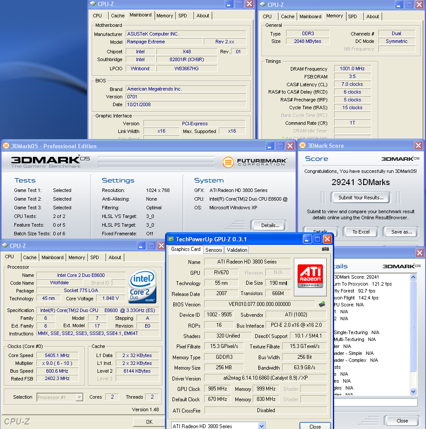The image size is (426, 429).
Task: Click the text field below results details list
Action: coord(376,402)
